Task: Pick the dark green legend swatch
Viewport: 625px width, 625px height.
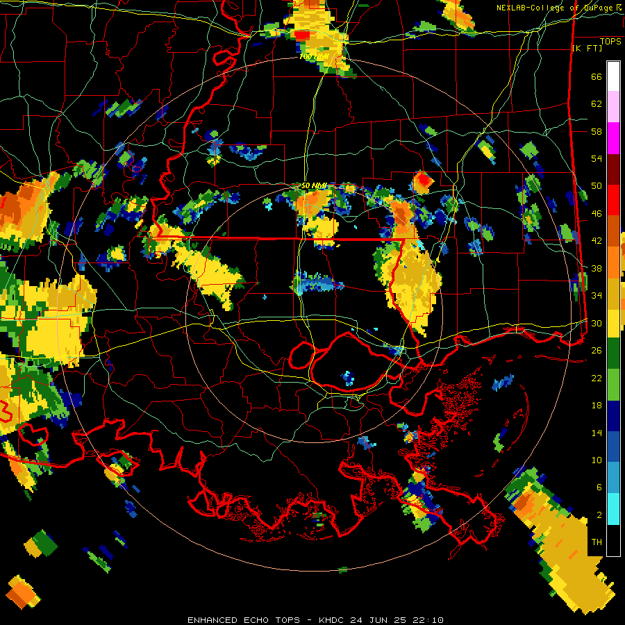Action: (x=613, y=353)
